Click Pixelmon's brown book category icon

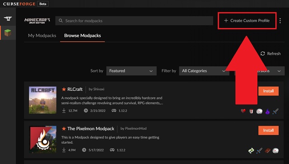267,151
